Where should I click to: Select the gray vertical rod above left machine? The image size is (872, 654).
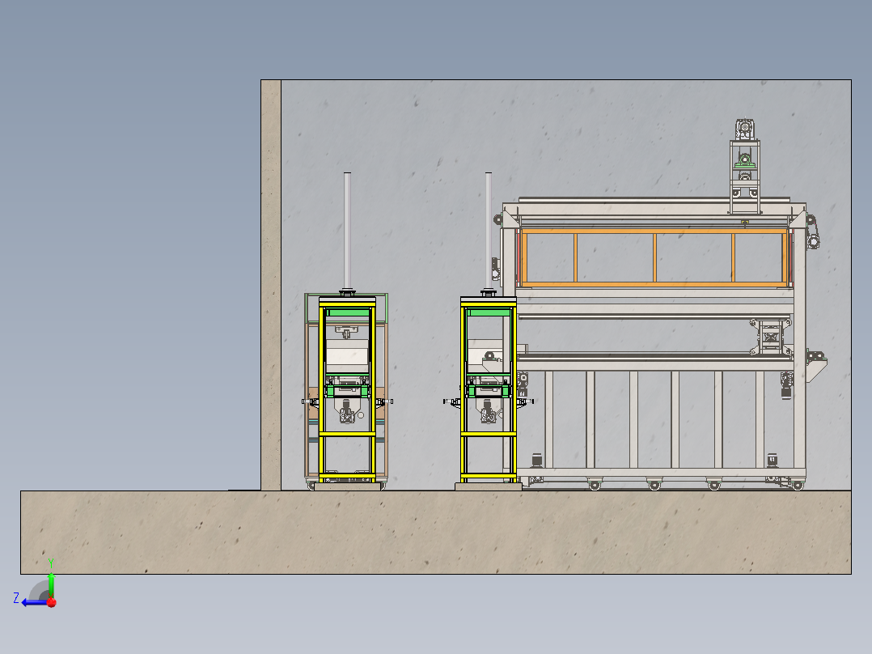[x=348, y=231]
